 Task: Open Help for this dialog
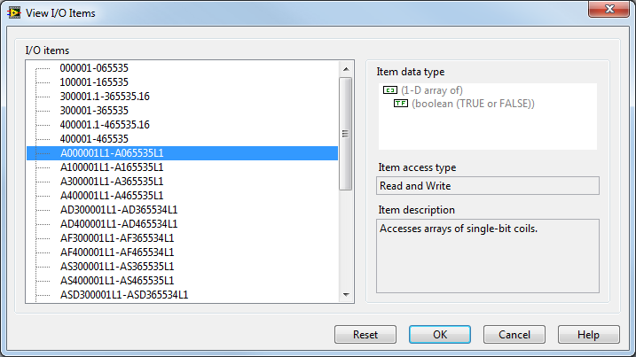click(x=588, y=335)
